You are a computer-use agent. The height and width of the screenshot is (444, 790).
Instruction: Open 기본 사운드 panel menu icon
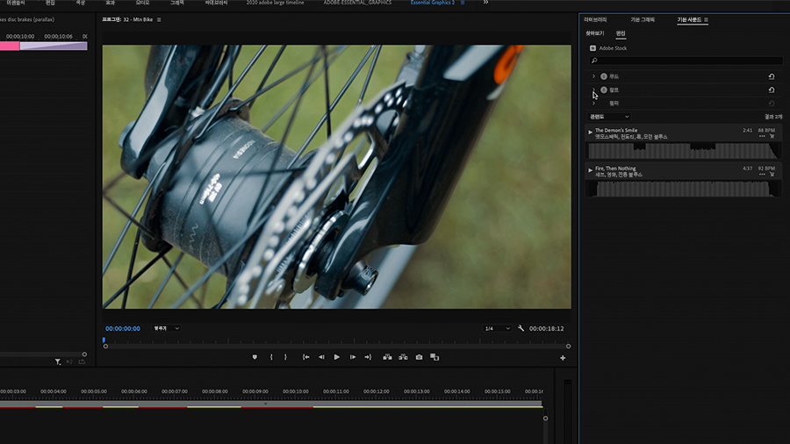706,19
